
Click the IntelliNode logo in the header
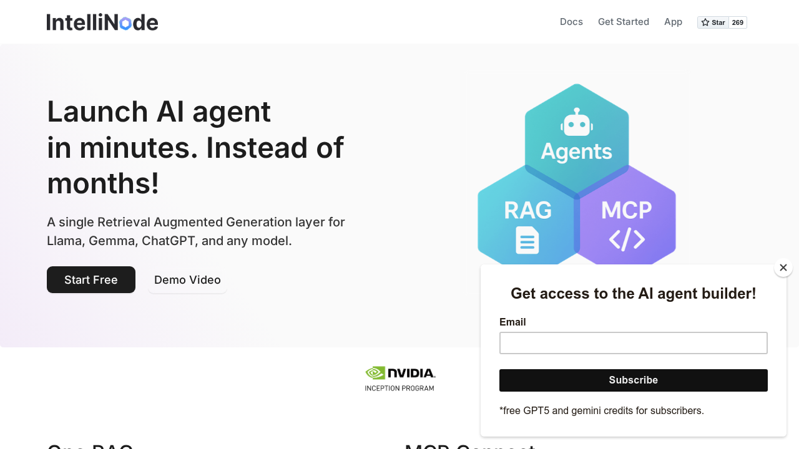pos(102,22)
